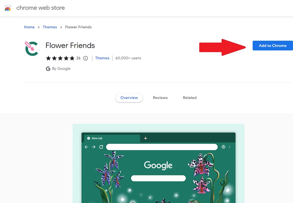Click the five-star rating
This screenshot has height=203, width=293.
(60, 58)
